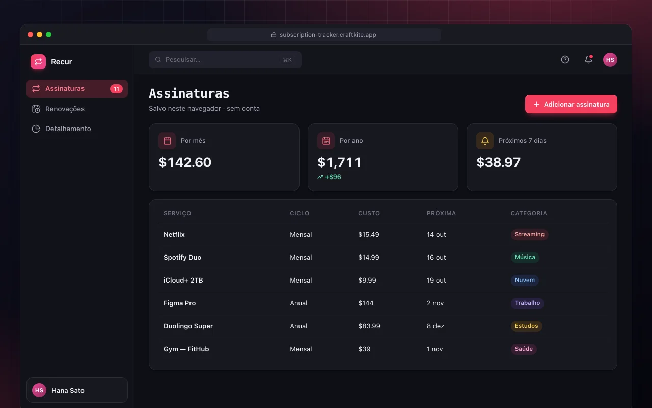
Task: Click the search magnifier icon
Action: (158, 60)
